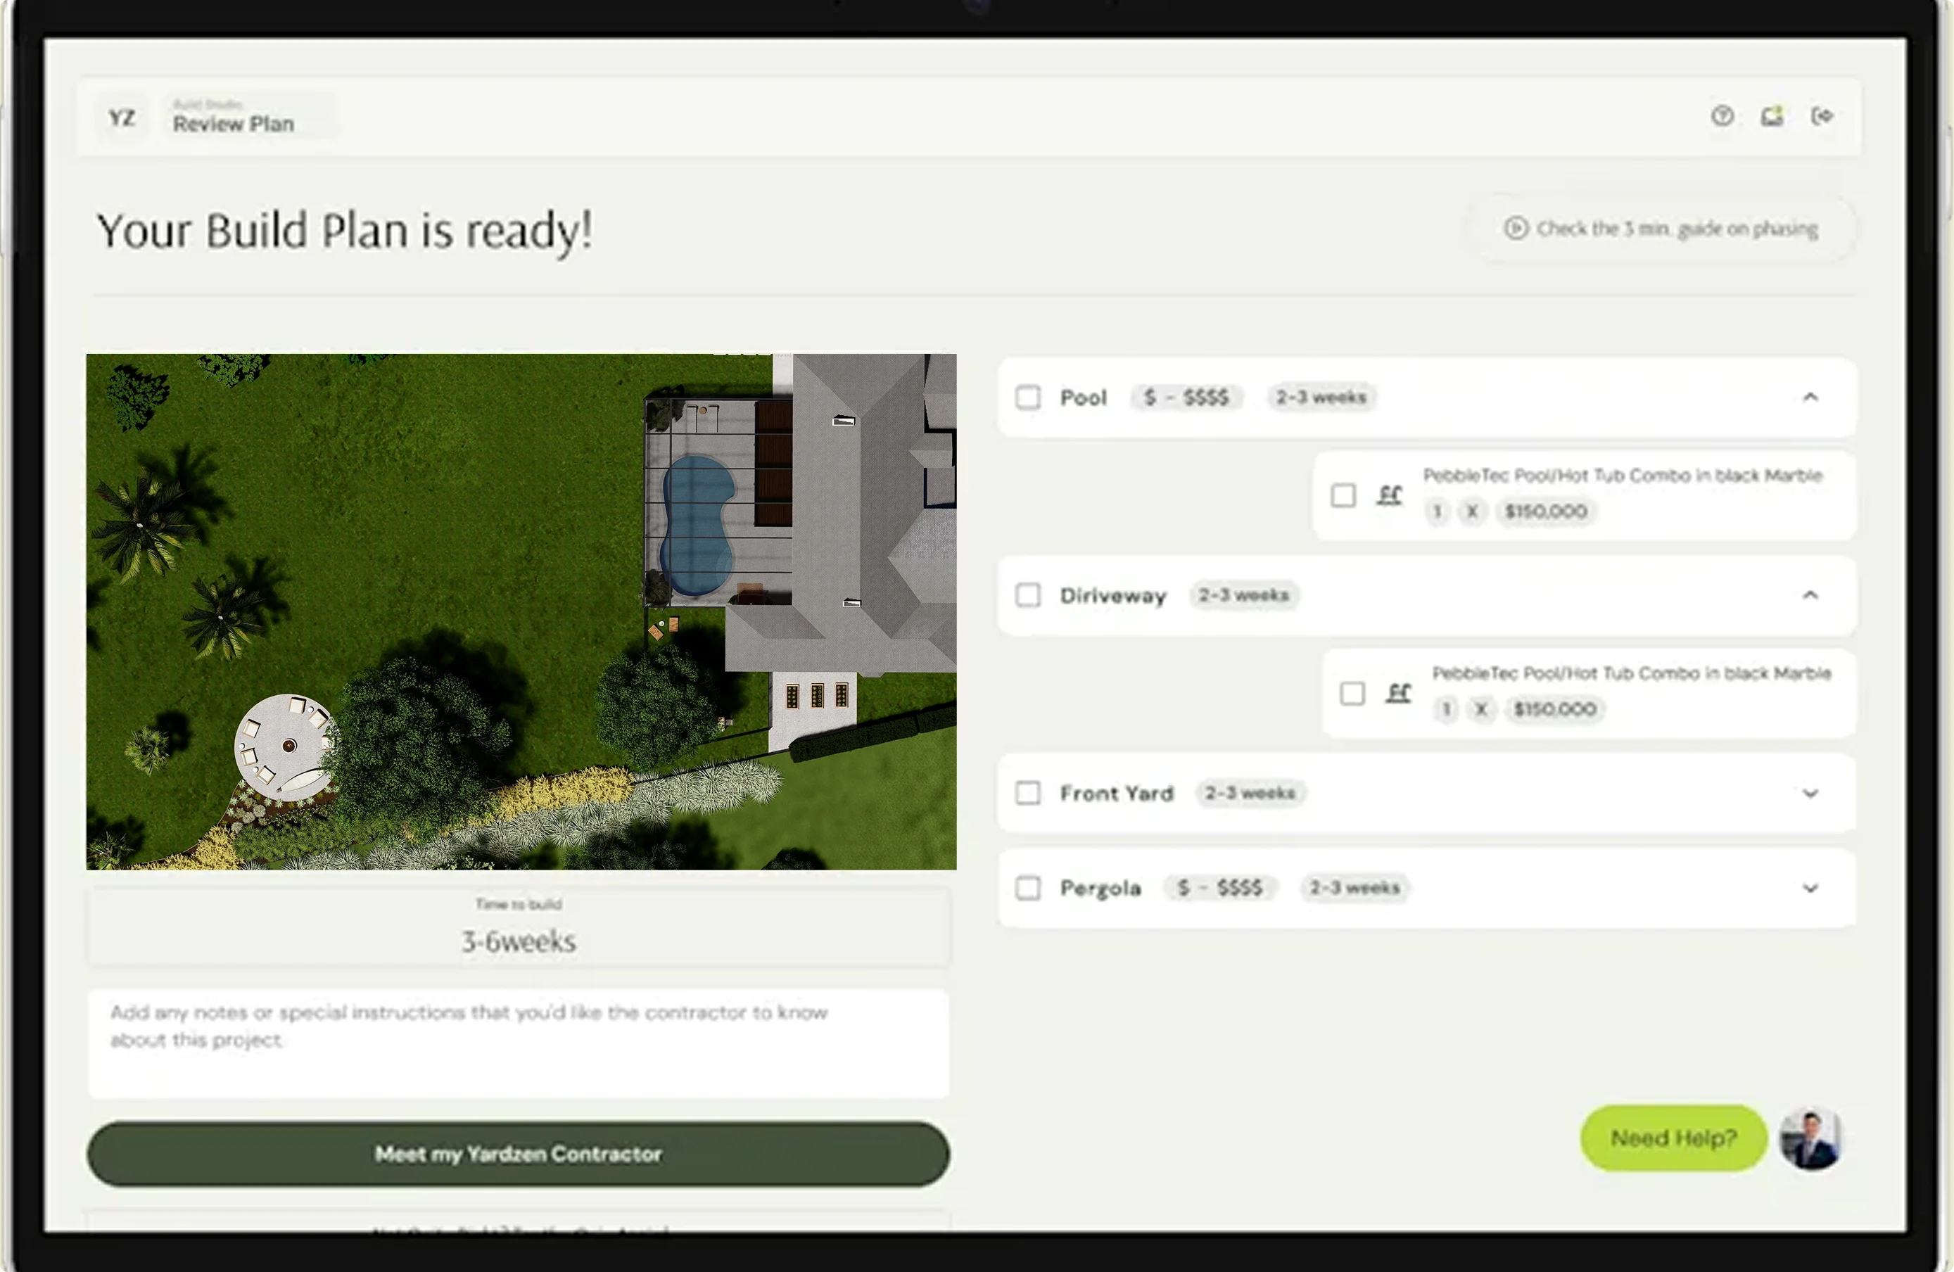The width and height of the screenshot is (1954, 1272).
Task: Collapse the Pool section
Action: pos(1810,397)
